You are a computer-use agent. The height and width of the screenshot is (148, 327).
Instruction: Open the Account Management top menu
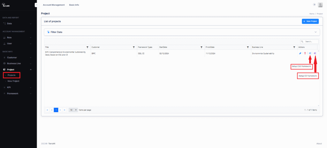click(54, 5)
